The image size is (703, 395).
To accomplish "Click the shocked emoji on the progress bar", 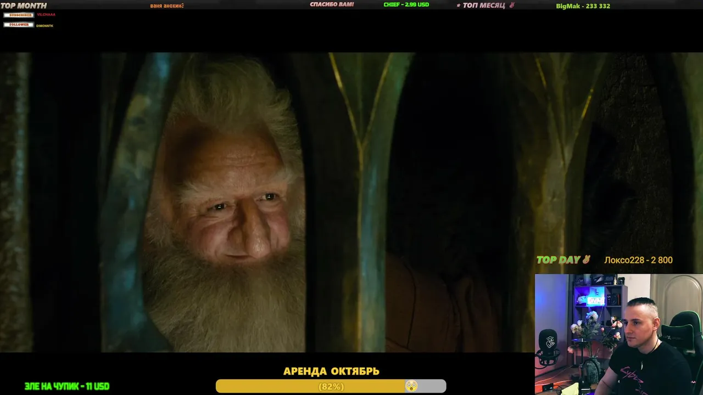I will 411,386.
